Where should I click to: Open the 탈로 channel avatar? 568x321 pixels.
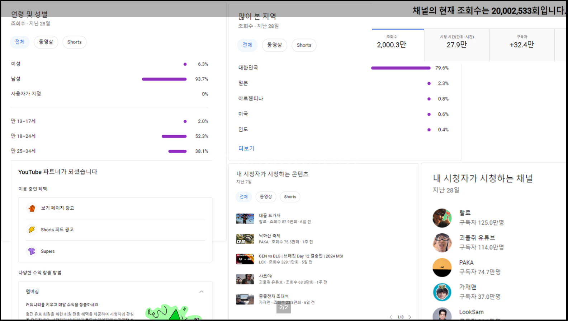coord(442,218)
